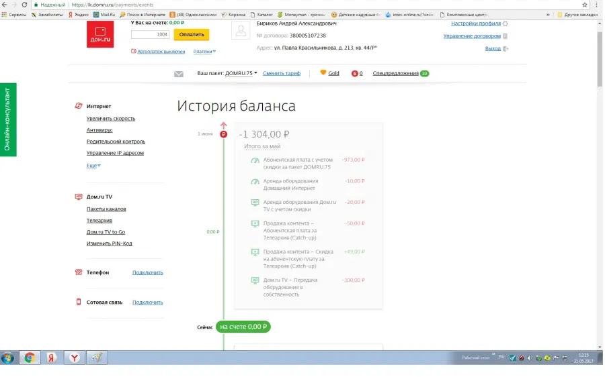Image resolution: width=605 pixels, height=377 pixels.
Task: Click icon beside Аренда оборудования Домашний Интернет
Action: coord(255,182)
